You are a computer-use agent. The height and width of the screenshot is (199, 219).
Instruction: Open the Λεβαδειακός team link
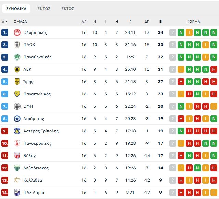point(36,168)
